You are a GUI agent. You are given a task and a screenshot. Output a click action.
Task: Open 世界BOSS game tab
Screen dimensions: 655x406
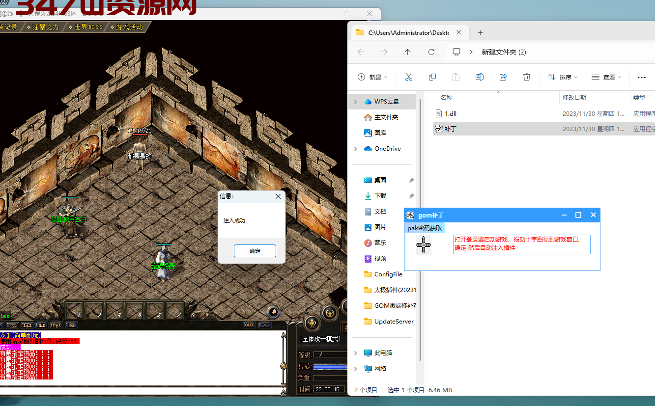pos(85,27)
